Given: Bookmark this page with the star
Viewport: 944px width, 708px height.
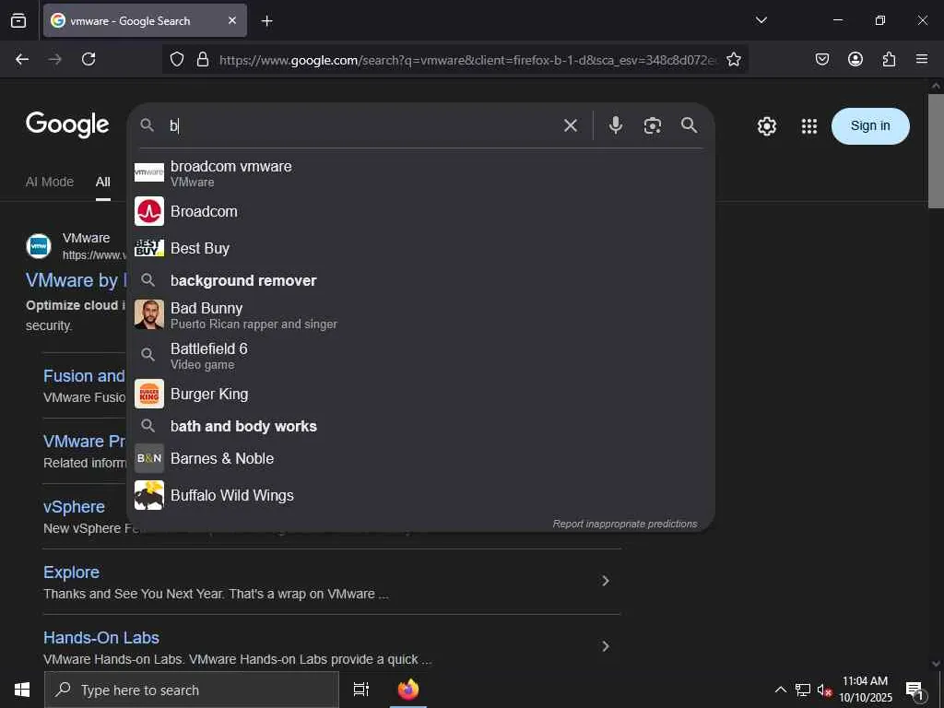Looking at the screenshot, I should 733,59.
